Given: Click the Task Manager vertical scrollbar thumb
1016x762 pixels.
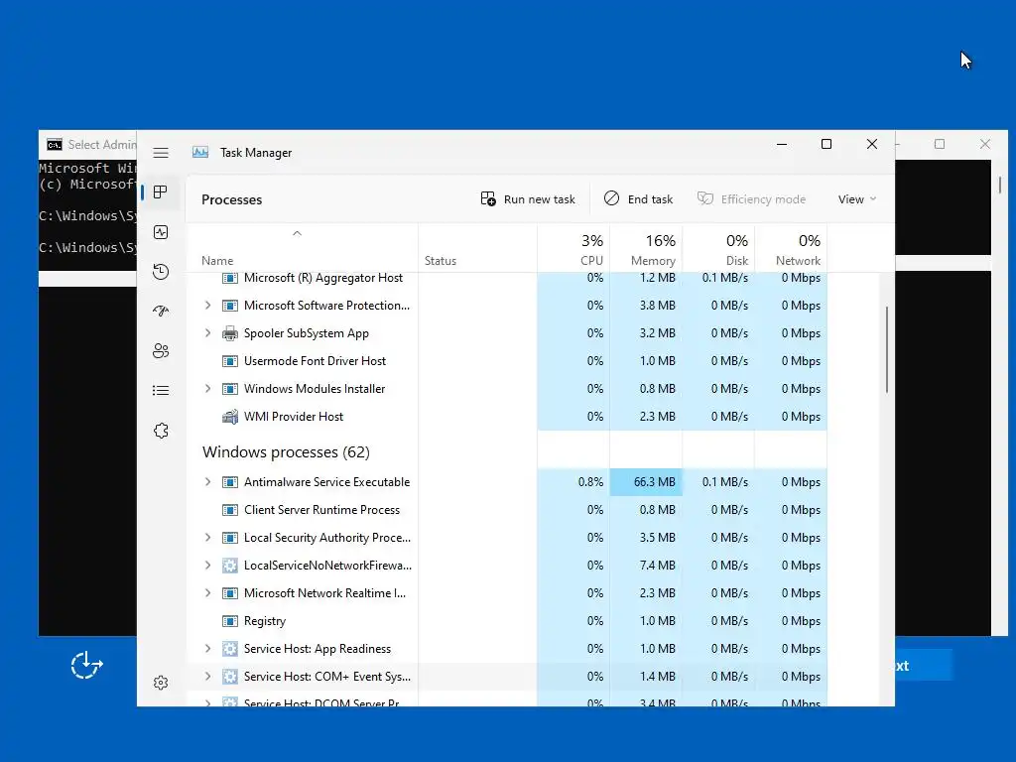Looking at the screenshot, I should [x=886, y=350].
